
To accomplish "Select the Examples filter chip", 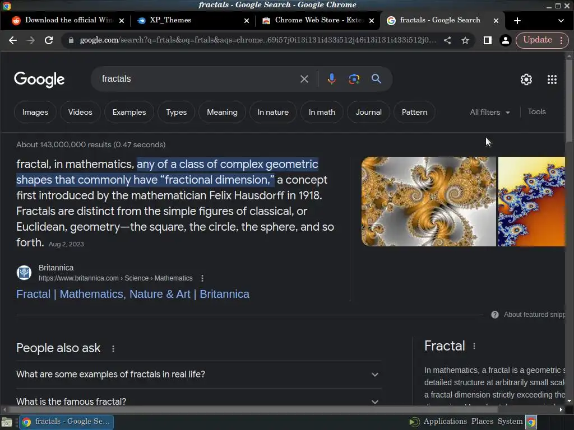I will click(x=129, y=112).
